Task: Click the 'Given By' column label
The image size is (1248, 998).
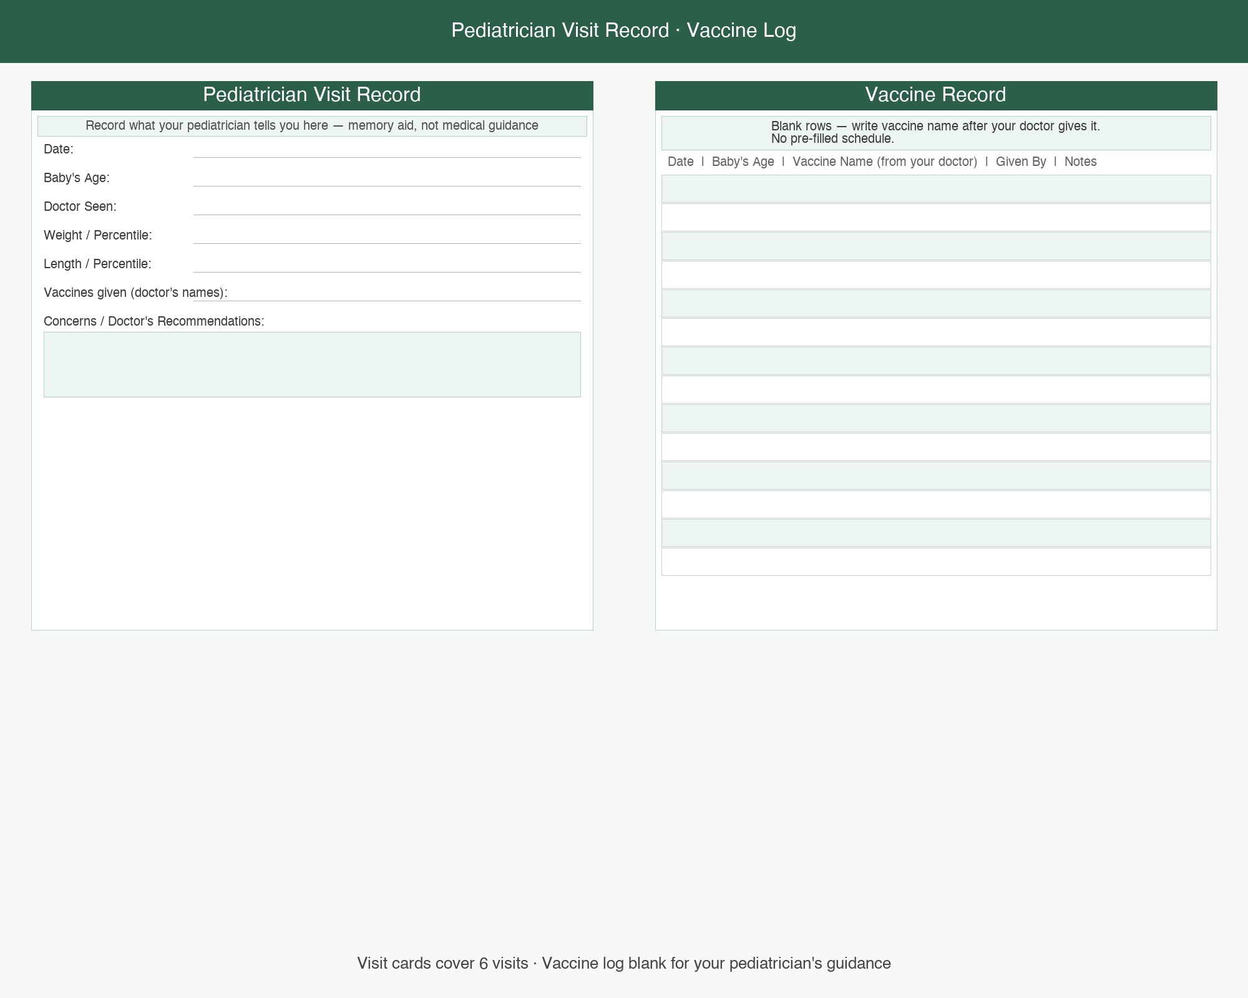Action: (1021, 162)
